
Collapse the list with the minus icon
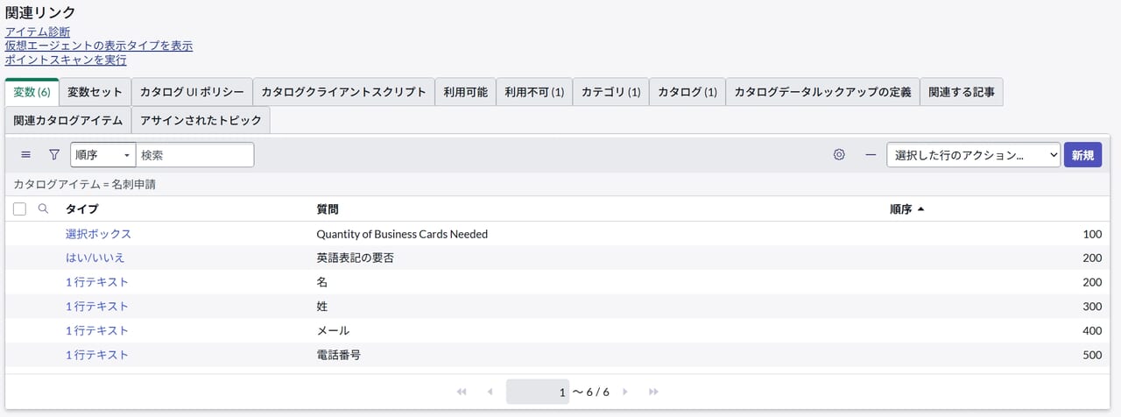871,155
